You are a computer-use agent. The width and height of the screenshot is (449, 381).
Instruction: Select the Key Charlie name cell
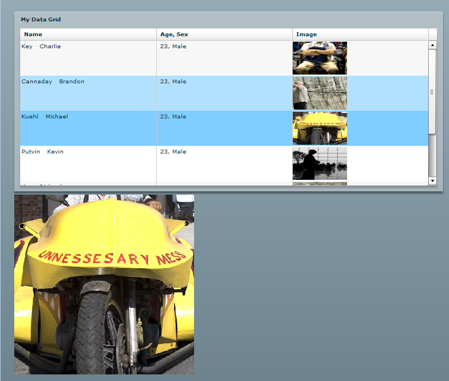[88, 58]
